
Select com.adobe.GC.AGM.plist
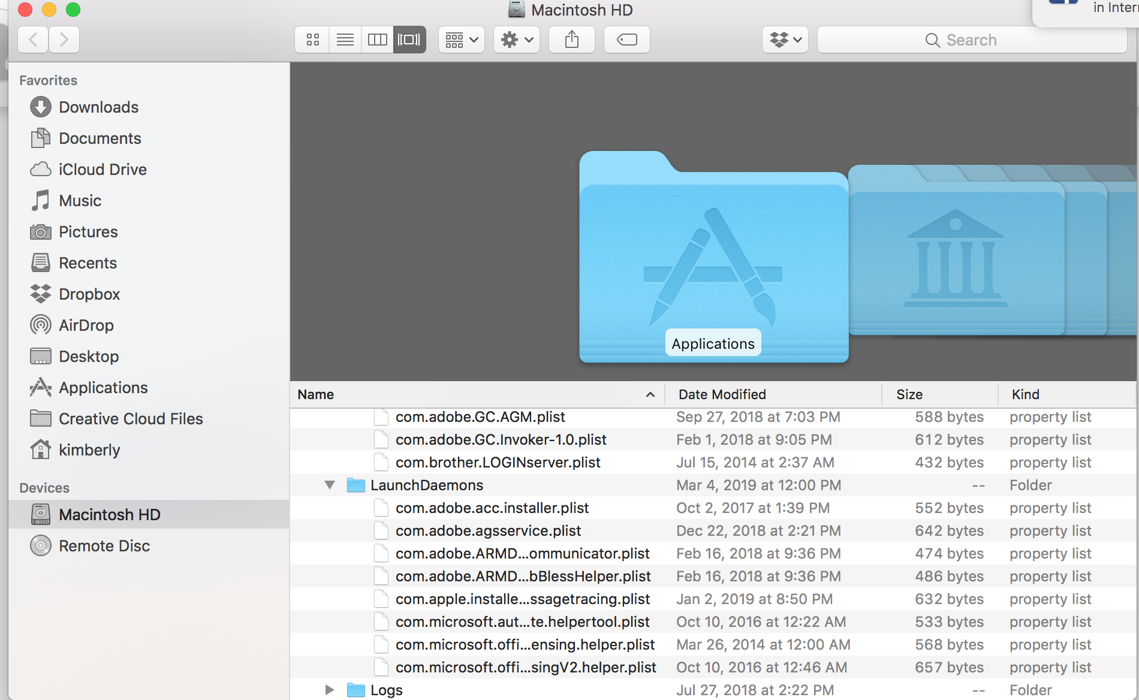(x=713, y=417)
